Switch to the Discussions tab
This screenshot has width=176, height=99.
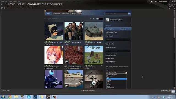(x=66, y=13)
